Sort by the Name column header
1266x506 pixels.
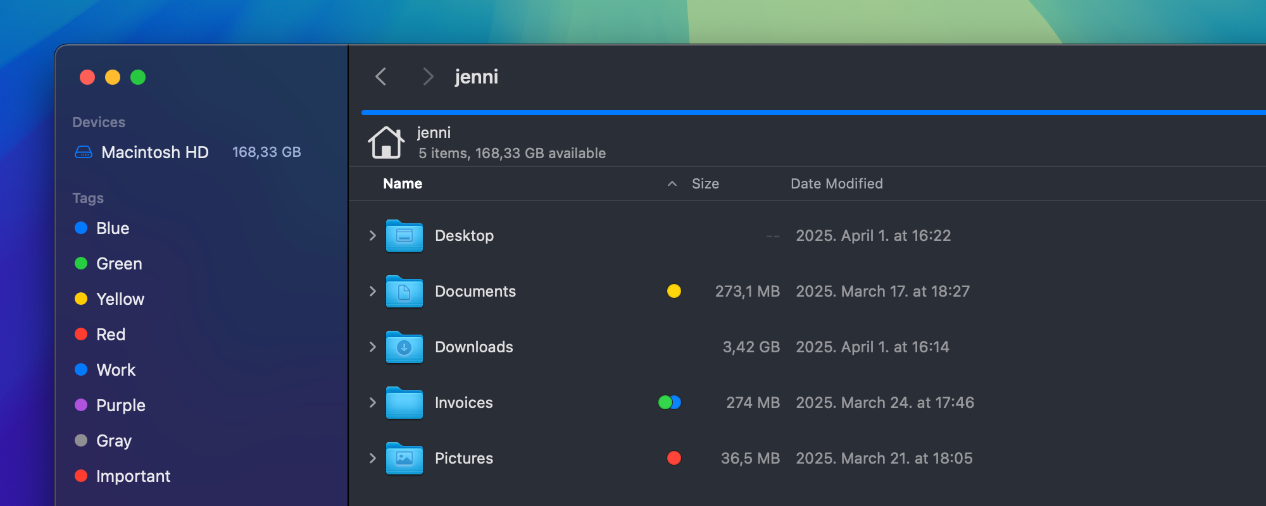click(x=403, y=183)
